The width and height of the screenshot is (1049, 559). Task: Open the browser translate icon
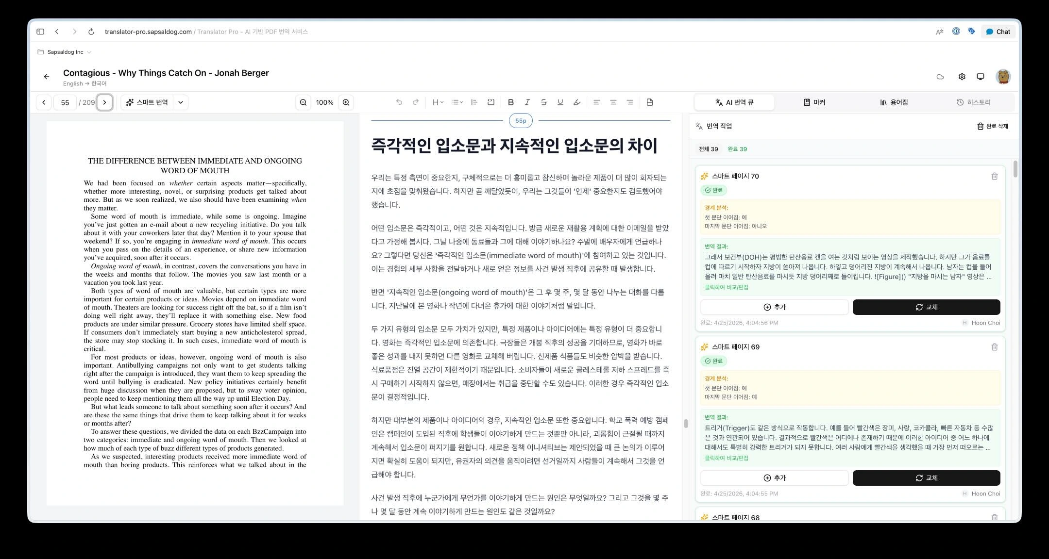[x=940, y=32]
